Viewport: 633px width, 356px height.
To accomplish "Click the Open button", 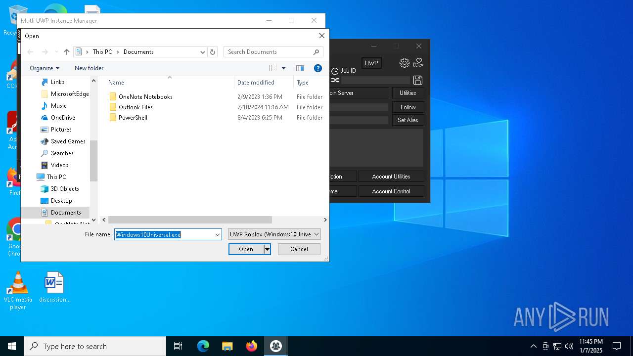I will tap(246, 249).
